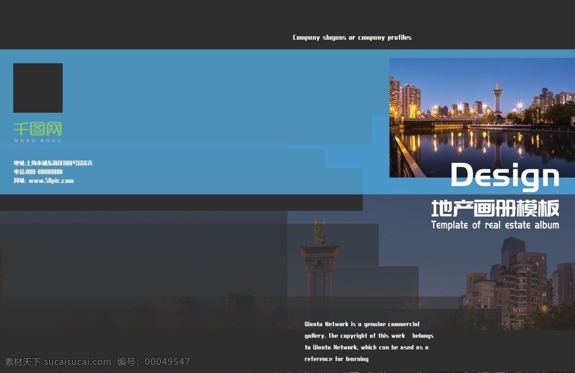
Task: Click the phone line "电话:888-88888888"
Action: (38, 171)
